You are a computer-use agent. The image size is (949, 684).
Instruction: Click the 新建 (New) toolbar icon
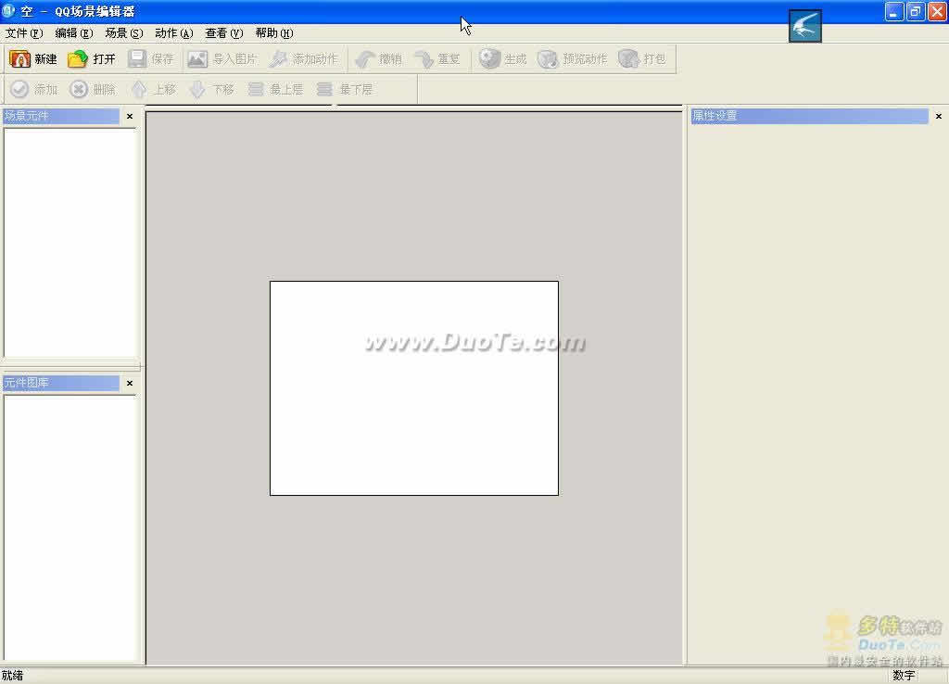(x=20, y=59)
